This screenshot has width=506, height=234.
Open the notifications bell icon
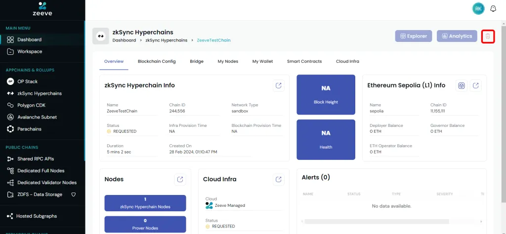coord(493,8)
